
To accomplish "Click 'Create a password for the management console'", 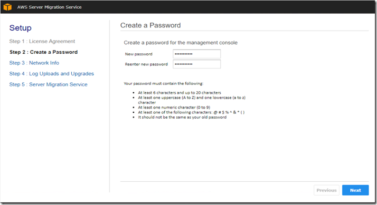I will 181,43.
